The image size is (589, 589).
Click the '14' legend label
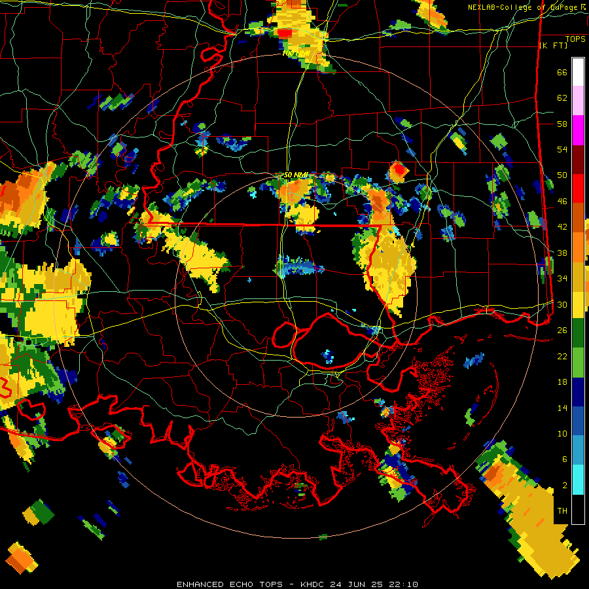click(x=562, y=408)
